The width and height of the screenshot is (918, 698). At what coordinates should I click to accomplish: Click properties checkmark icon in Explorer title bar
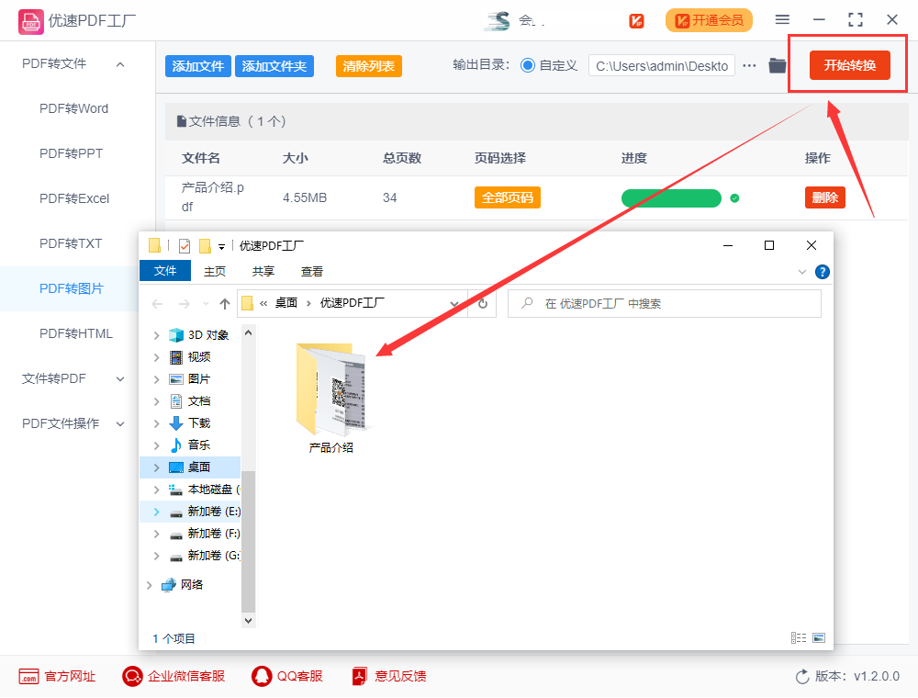(185, 246)
